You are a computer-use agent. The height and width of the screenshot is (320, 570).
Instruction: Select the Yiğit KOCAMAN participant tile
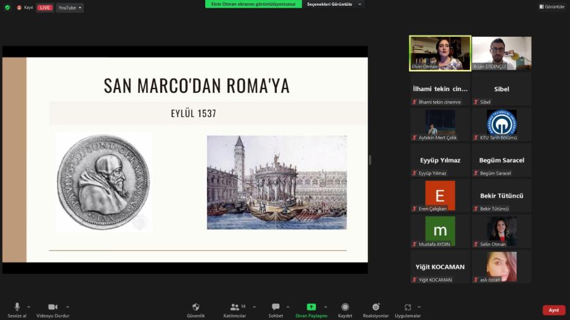coord(440,267)
